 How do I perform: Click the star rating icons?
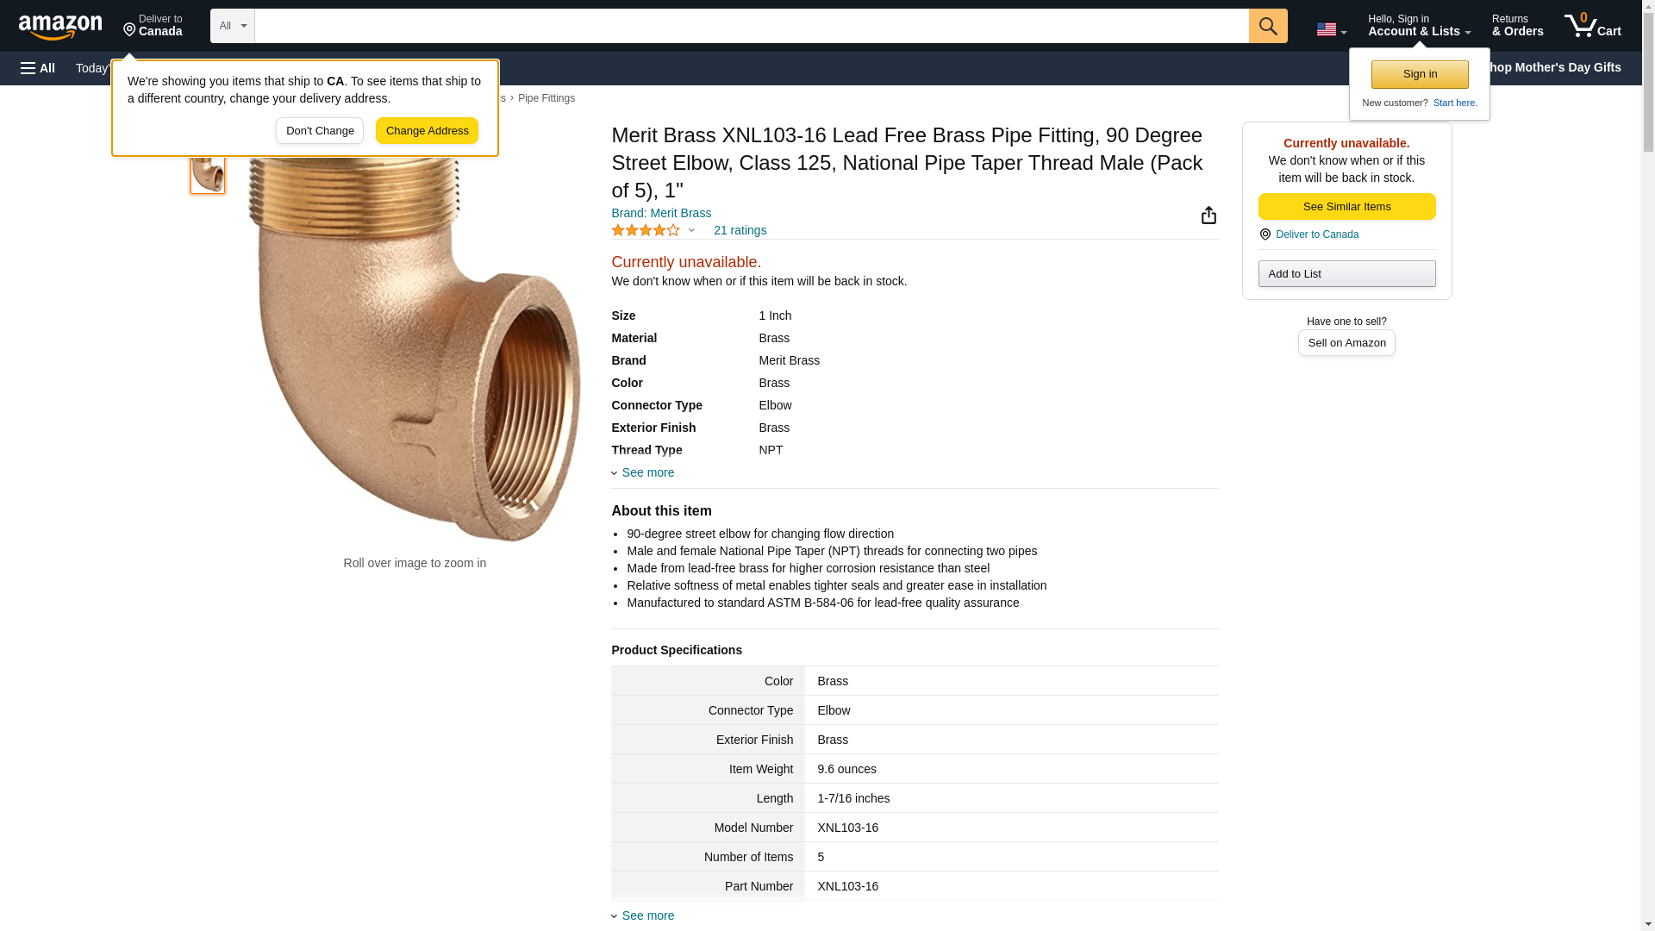646,230
